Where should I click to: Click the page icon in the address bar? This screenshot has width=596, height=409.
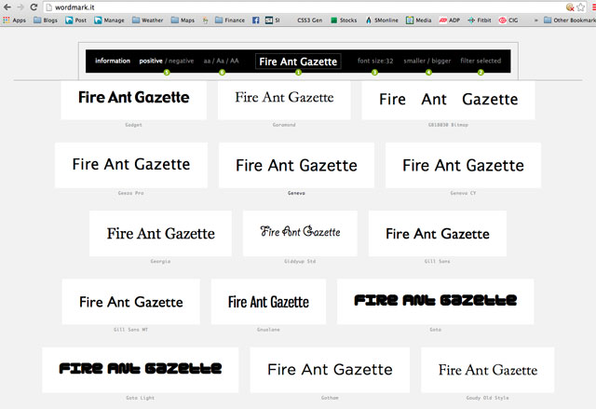point(48,7)
